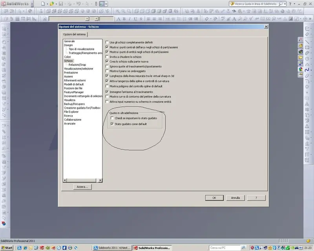Click in the 'Cerca sul PC' search field
Image resolution: width=314 pixels, height=251 pixels.
click(225, 248)
